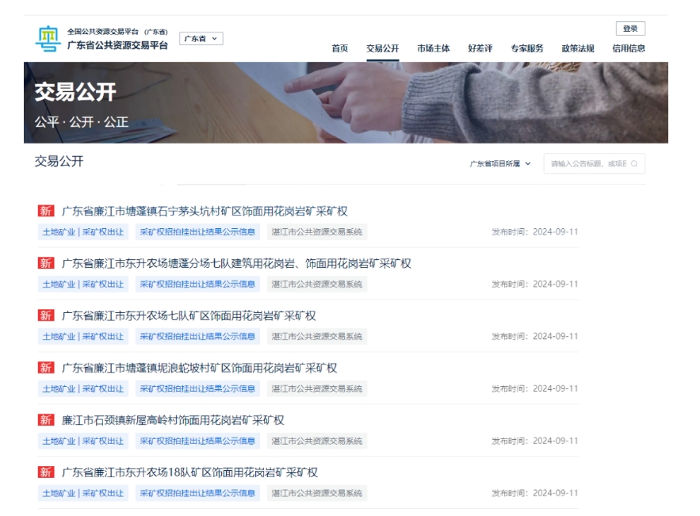Open the 市场主体 menu item

point(434,48)
